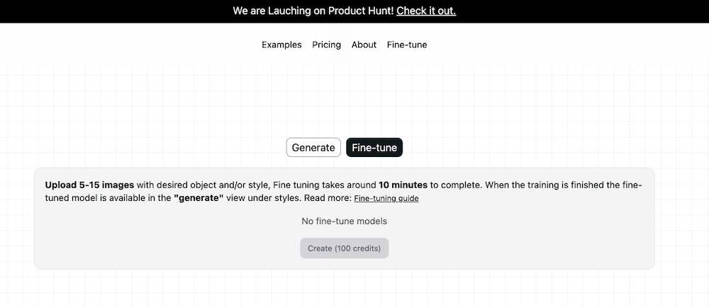Switch to the Generate tab

pyautogui.click(x=313, y=147)
